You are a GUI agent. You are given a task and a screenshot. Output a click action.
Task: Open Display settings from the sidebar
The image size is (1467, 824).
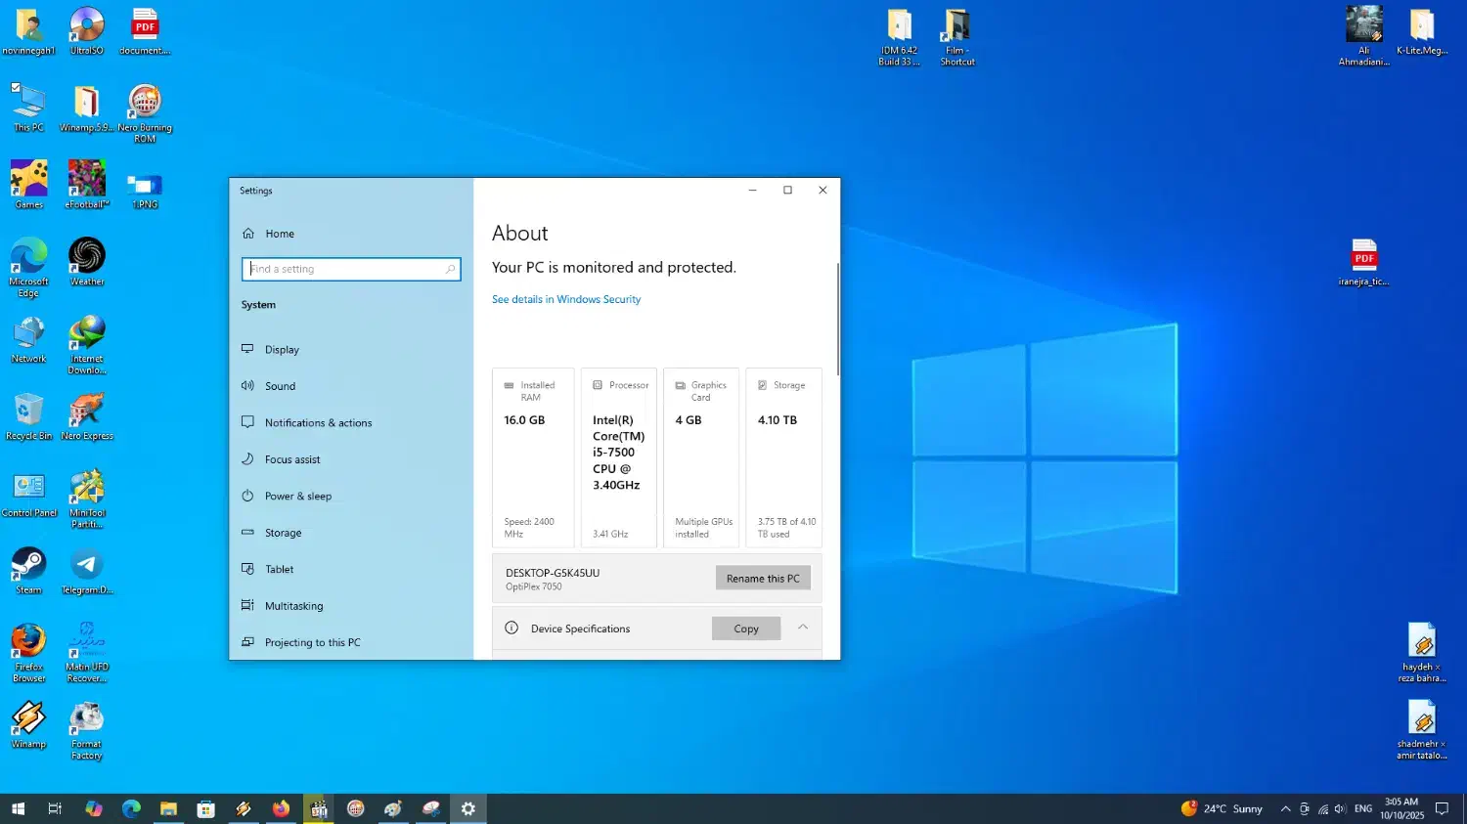click(x=282, y=350)
